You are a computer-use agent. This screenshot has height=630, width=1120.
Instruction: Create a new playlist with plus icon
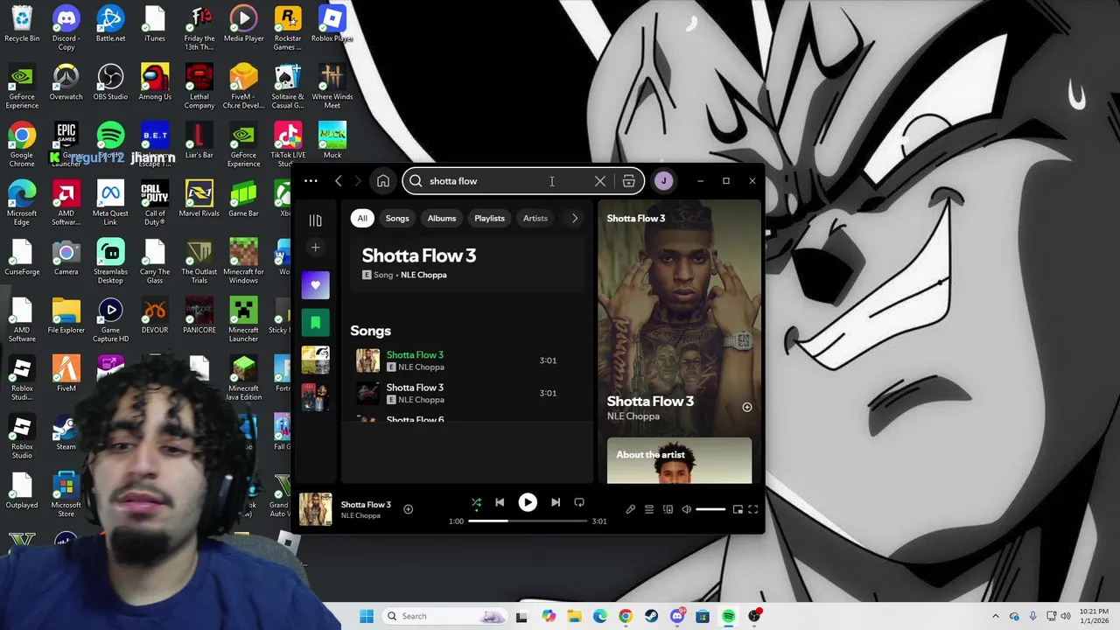(315, 248)
